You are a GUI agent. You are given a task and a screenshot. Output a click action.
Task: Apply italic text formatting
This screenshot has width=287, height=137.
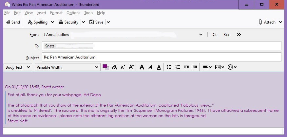tap(150, 67)
